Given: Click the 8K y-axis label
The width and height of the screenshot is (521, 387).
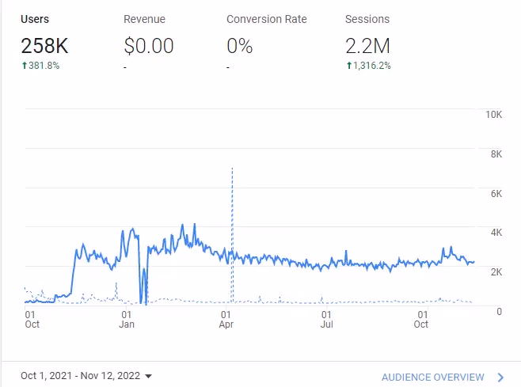Looking at the screenshot, I should pos(496,154).
